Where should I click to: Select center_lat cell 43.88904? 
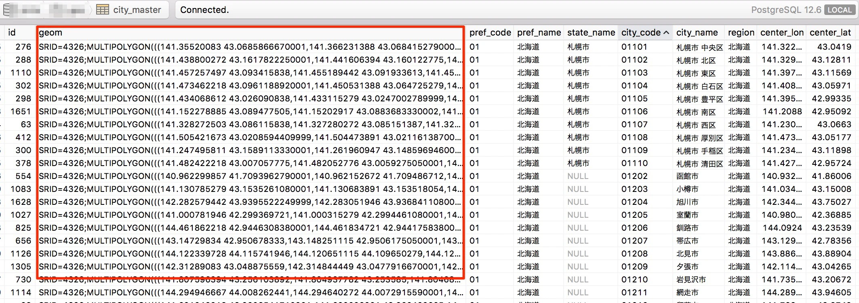point(832,254)
